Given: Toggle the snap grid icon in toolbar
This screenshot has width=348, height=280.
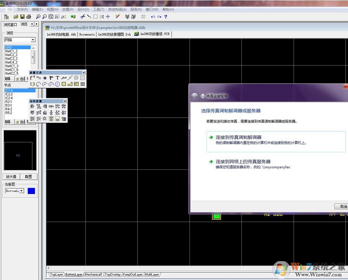Looking at the screenshot, I should (143, 17).
